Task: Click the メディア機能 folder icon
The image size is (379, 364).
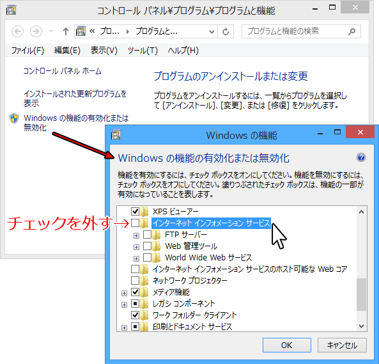Action: [x=144, y=292]
